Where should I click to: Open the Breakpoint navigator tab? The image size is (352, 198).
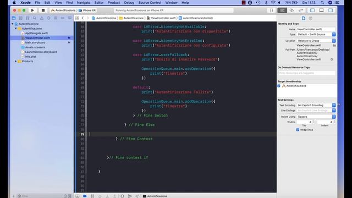(x=63, y=18)
